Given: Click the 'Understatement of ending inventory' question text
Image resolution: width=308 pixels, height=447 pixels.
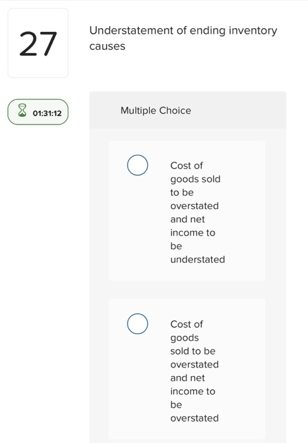Looking at the screenshot, I should (x=183, y=30).
